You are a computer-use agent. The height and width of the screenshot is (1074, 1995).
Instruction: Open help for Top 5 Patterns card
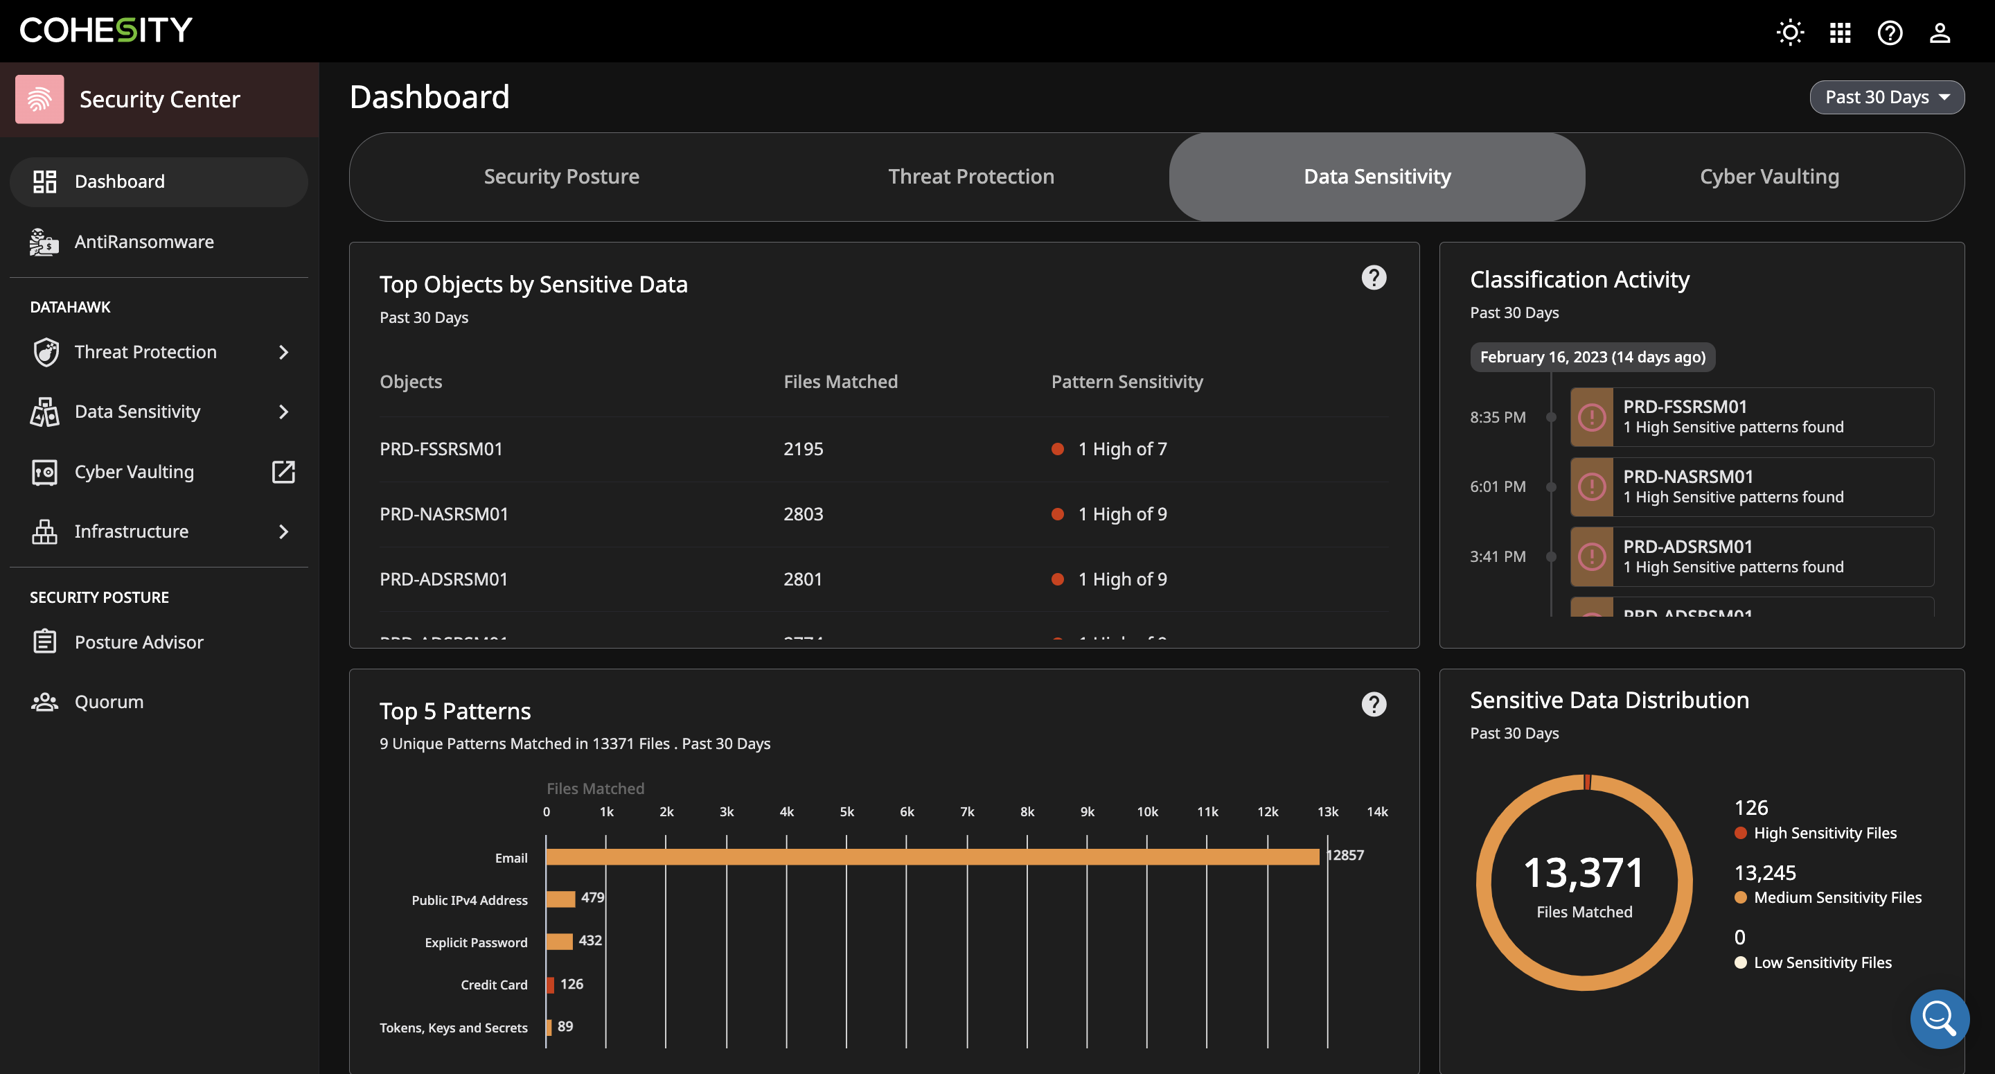[1374, 705]
